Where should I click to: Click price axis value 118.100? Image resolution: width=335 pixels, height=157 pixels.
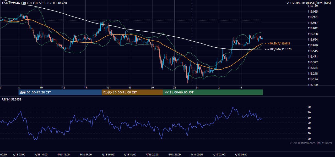tap(313, 85)
